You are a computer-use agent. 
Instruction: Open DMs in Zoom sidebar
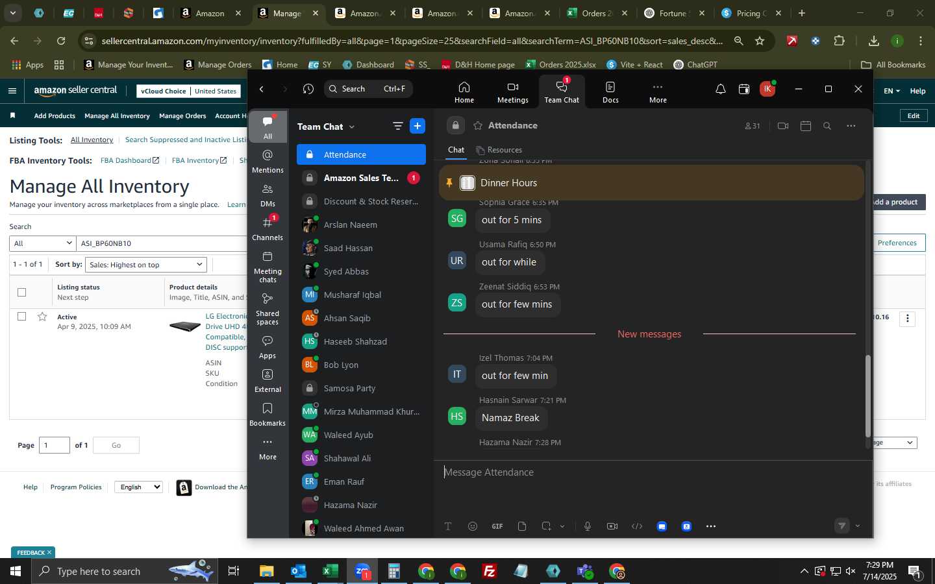point(268,195)
